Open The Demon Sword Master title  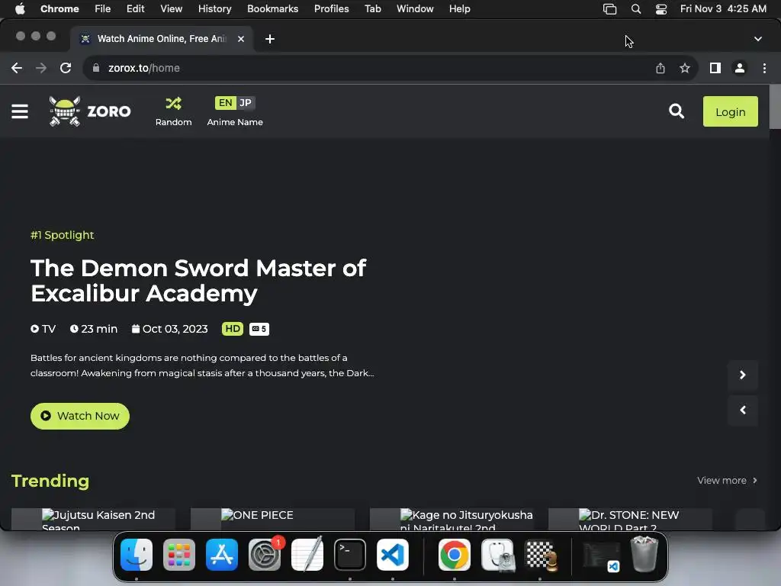click(x=198, y=281)
